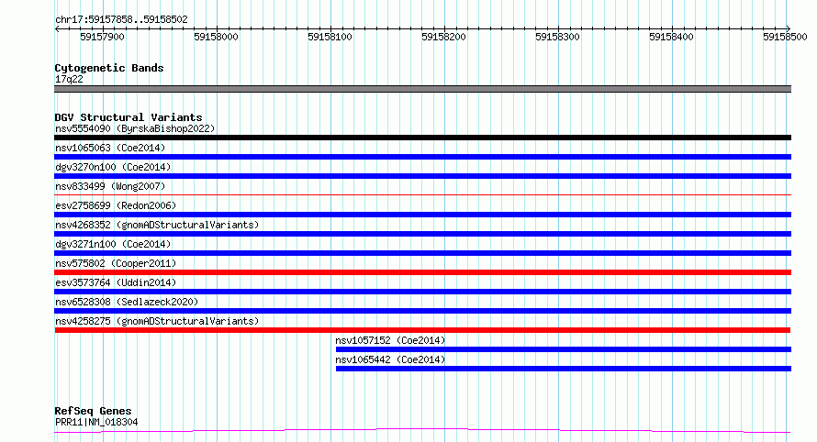The height and width of the screenshot is (442, 817).
Task: Click ruler position 59158400
Action: (672, 37)
